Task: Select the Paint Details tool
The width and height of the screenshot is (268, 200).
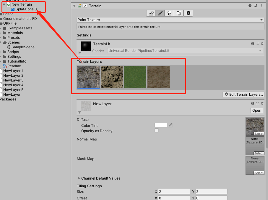Action: [178, 13]
